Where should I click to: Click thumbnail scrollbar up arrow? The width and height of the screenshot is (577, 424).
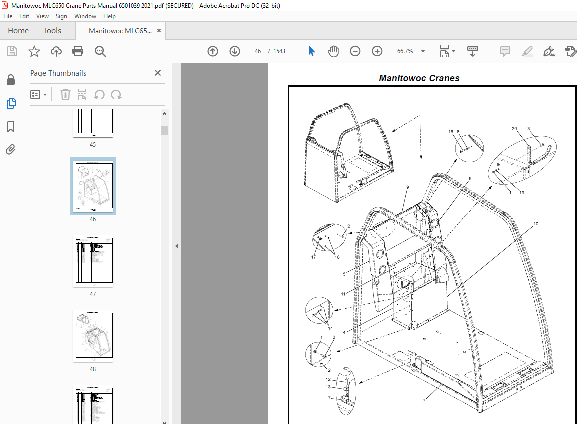165,114
